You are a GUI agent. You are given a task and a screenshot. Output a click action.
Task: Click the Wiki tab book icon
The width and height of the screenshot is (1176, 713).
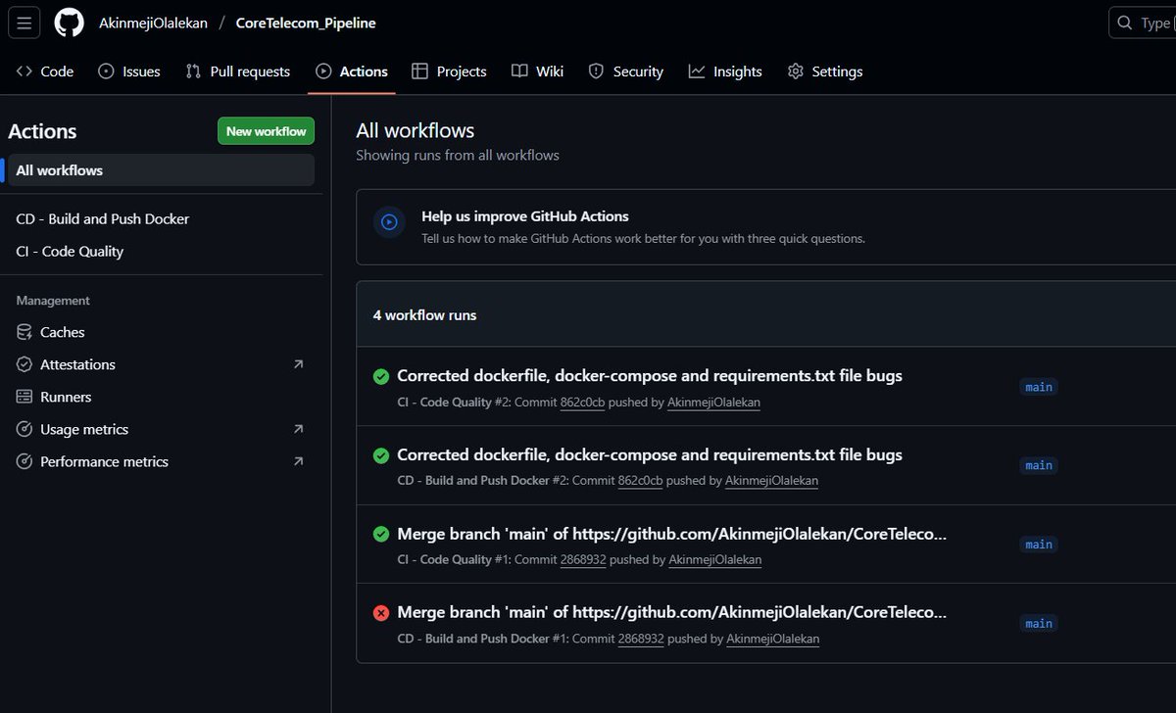(519, 71)
